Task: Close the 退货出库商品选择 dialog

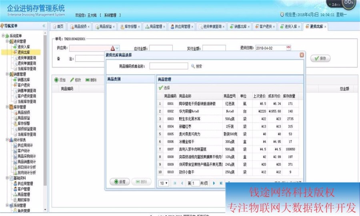Action: (302, 55)
